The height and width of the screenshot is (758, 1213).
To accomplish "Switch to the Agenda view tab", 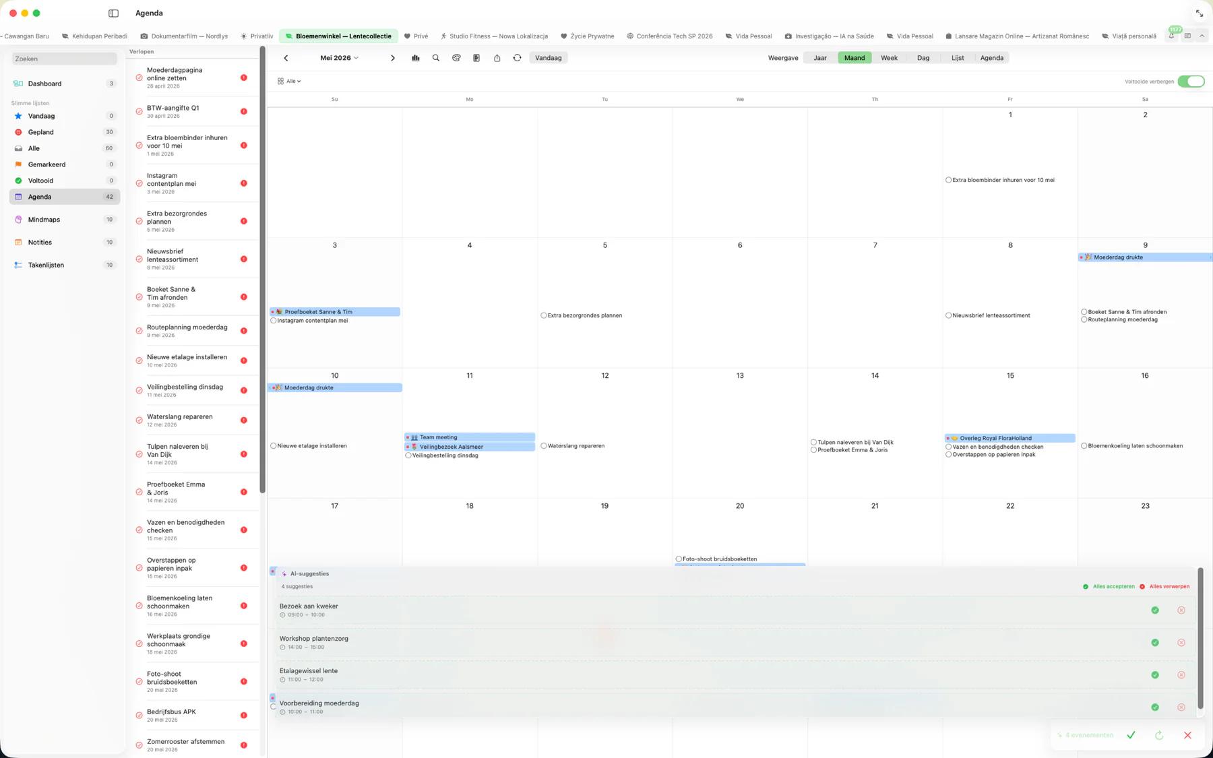I will point(992,58).
